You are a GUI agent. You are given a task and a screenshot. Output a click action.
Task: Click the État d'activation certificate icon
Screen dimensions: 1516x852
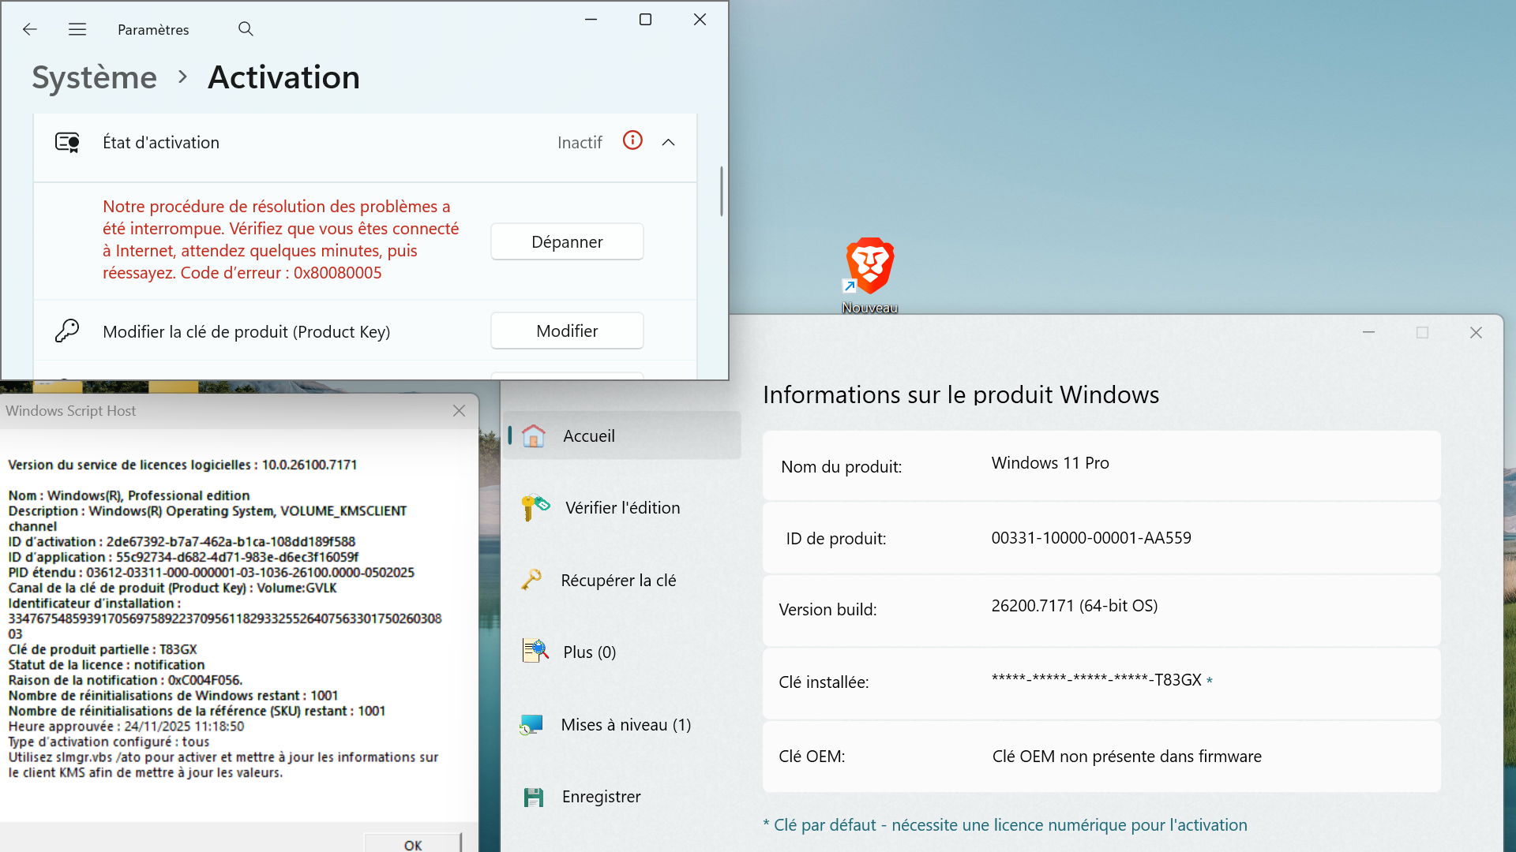point(67,142)
